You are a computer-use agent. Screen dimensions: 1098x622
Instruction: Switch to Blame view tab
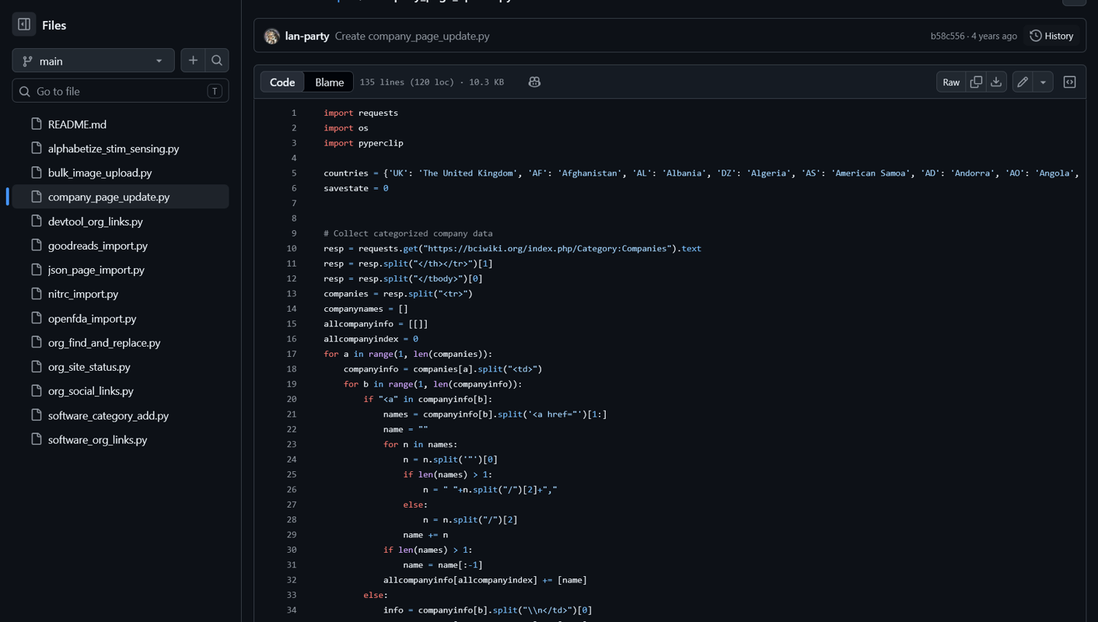tap(329, 82)
